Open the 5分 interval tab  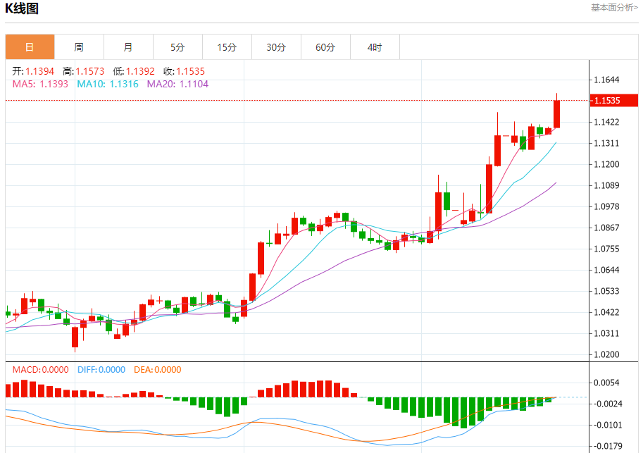pyautogui.click(x=177, y=47)
